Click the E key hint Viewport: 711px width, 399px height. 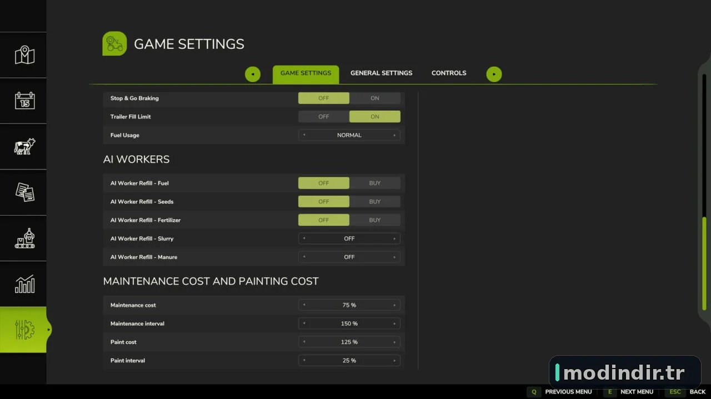(x=609, y=392)
